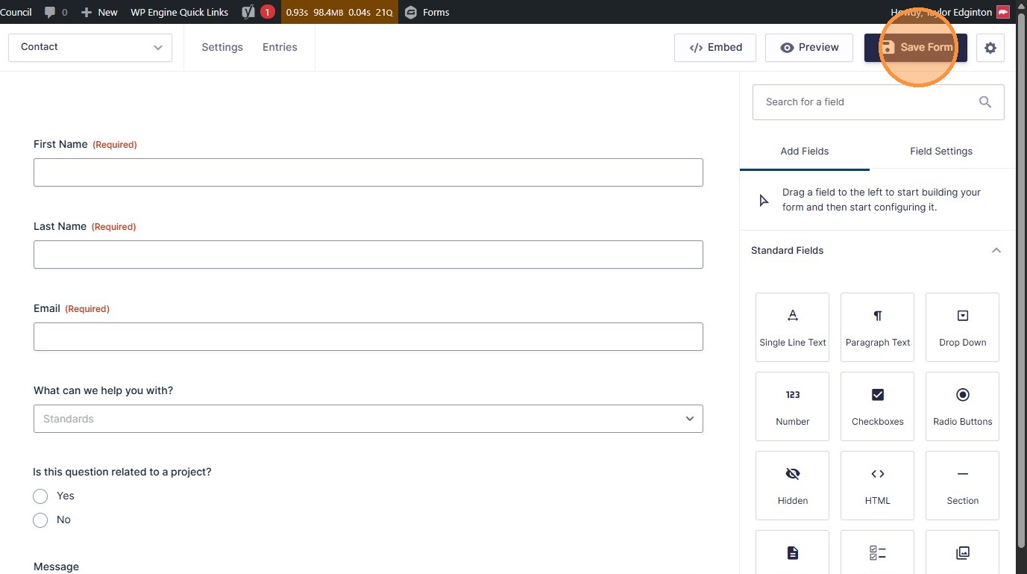Select the No radio button
1027x574 pixels.
click(x=40, y=520)
